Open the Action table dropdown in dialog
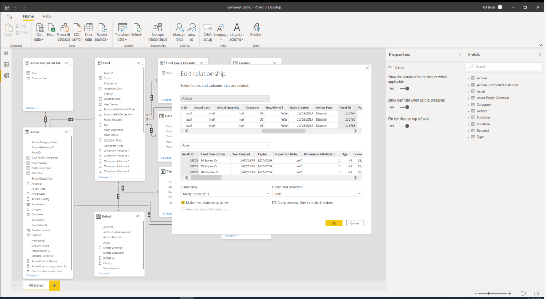The height and width of the screenshot is (299, 546). 225,98
